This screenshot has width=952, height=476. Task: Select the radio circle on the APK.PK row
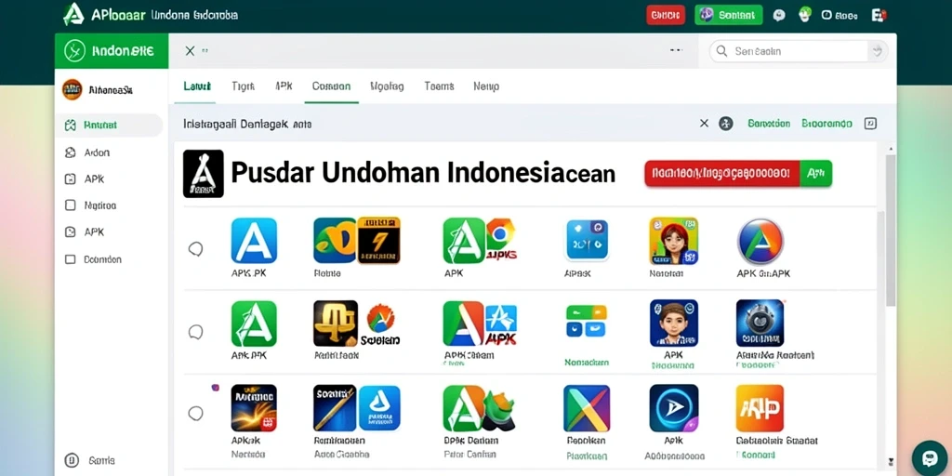(x=195, y=249)
